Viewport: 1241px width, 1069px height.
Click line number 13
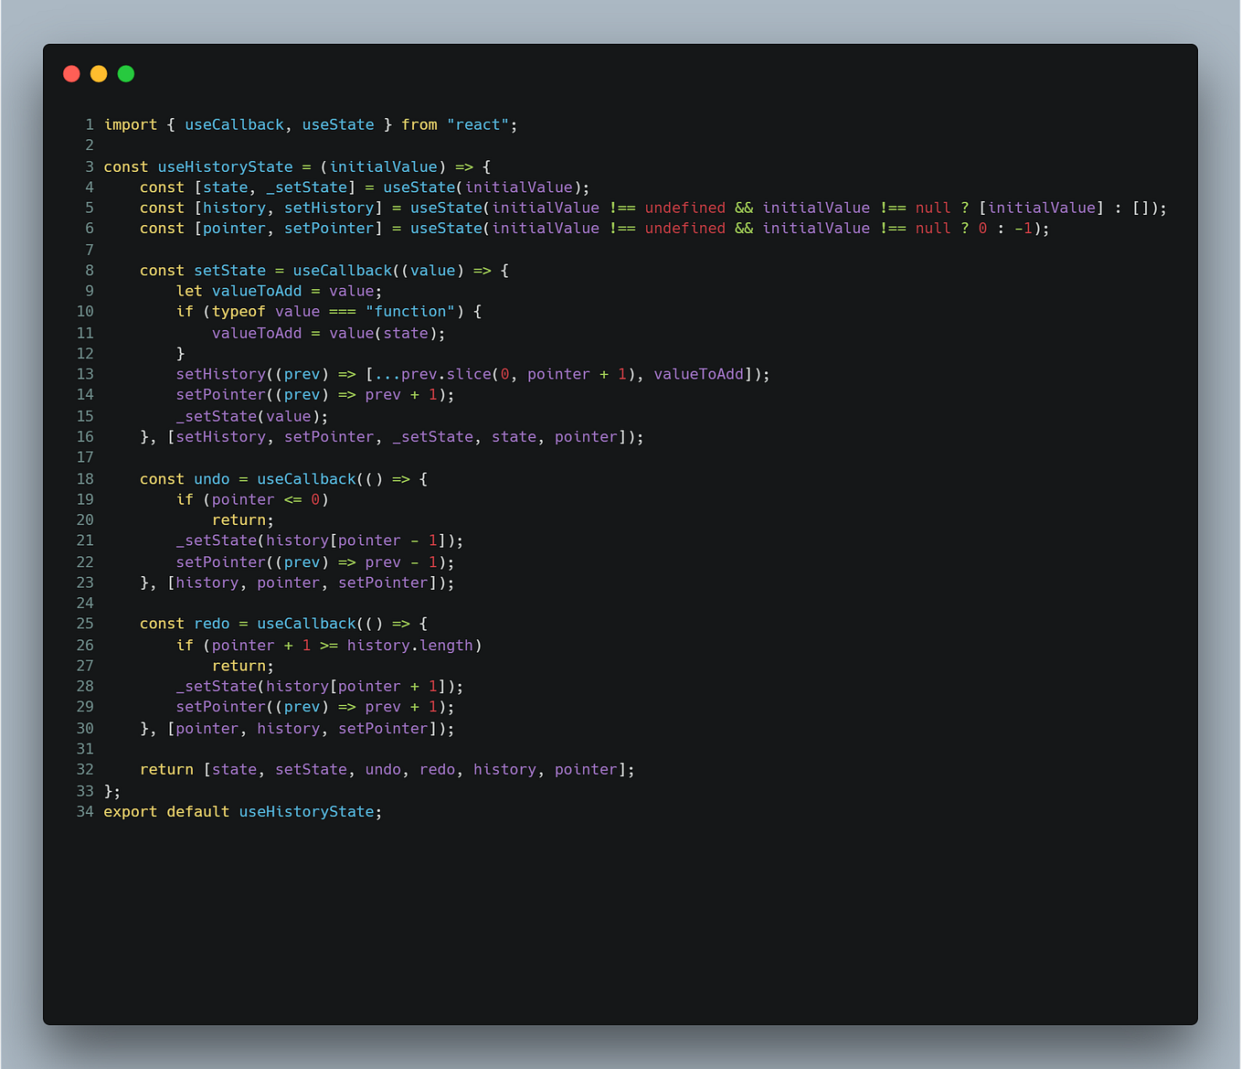(x=85, y=374)
